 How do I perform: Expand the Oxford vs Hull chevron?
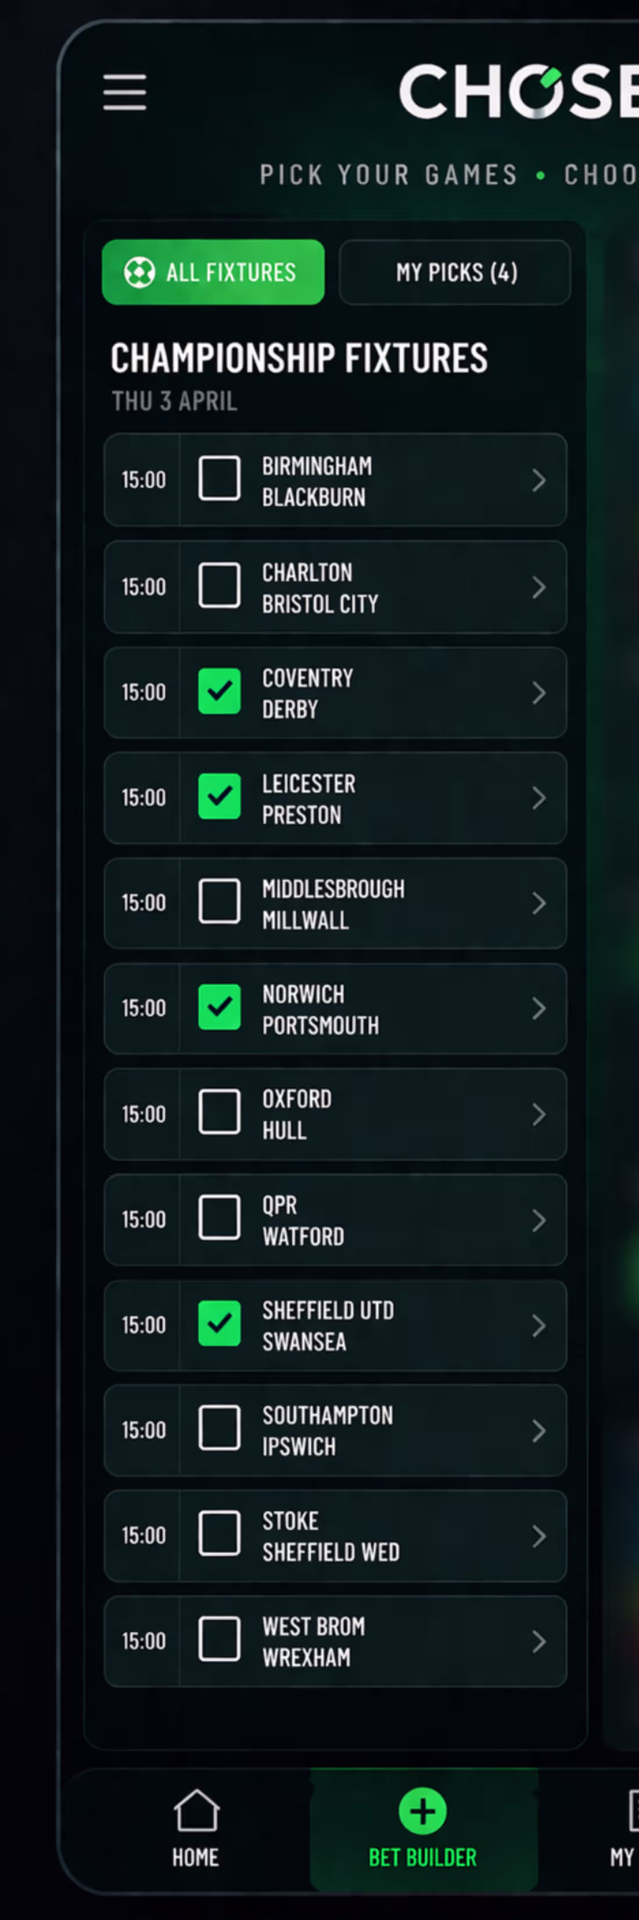click(x=539, y=1114)
